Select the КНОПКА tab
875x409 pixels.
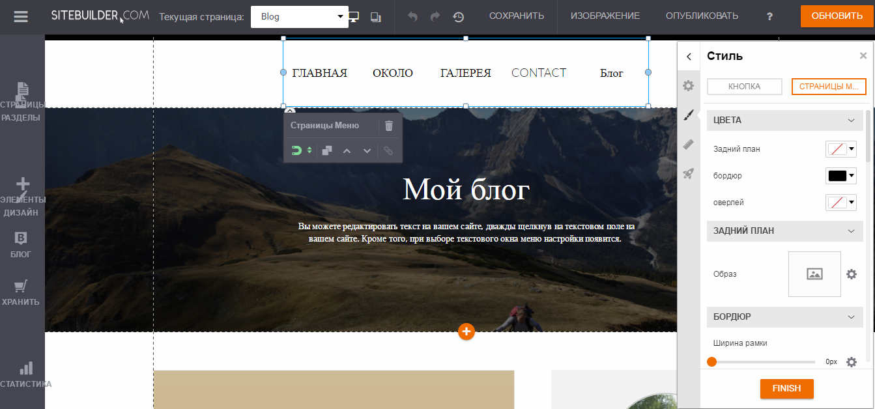744,87
